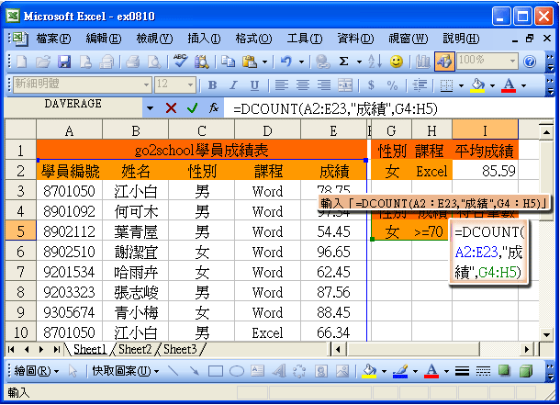The width and height of the screenshot is (560, 405).
Task: Click the Save disk icon
Action: point(64,62)
